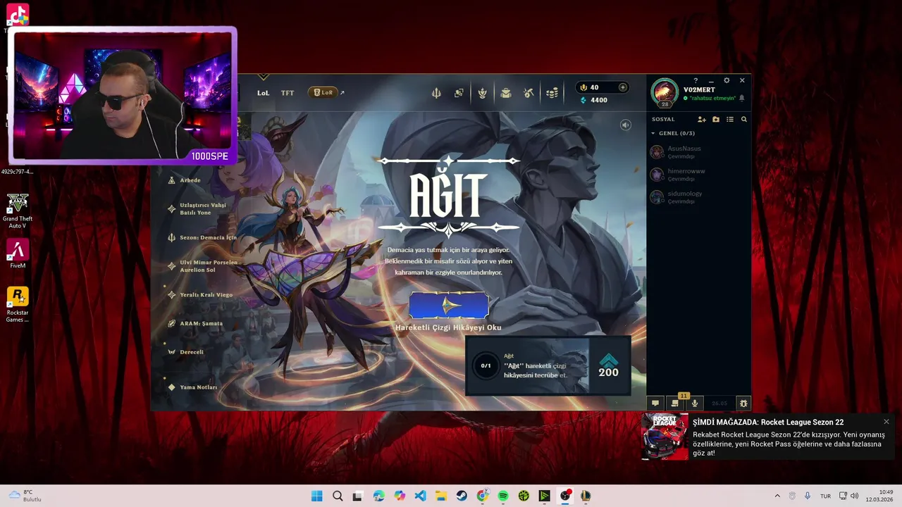Open the Windows Start button
902x507 pixels.
[x=317, y=496]
